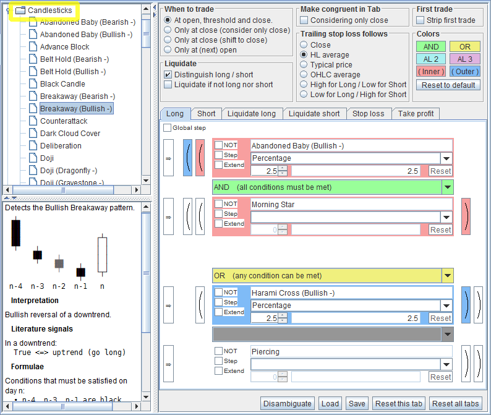Click the Candlesticks folder icon

pos(20,11)
